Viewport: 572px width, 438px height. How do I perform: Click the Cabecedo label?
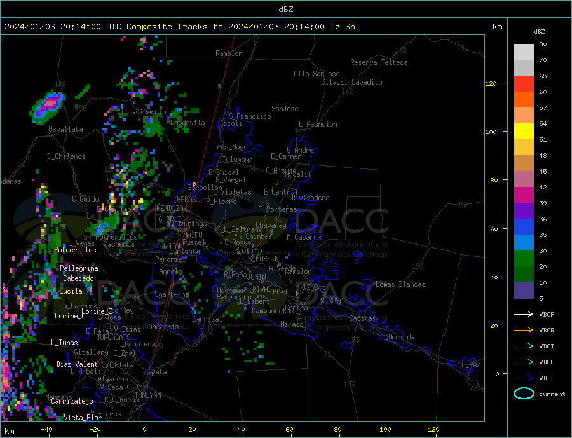pos(78,278)
